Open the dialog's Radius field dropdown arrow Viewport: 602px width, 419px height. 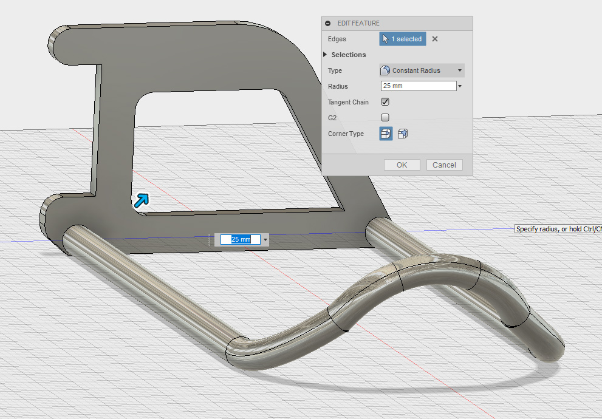[460, 86]
